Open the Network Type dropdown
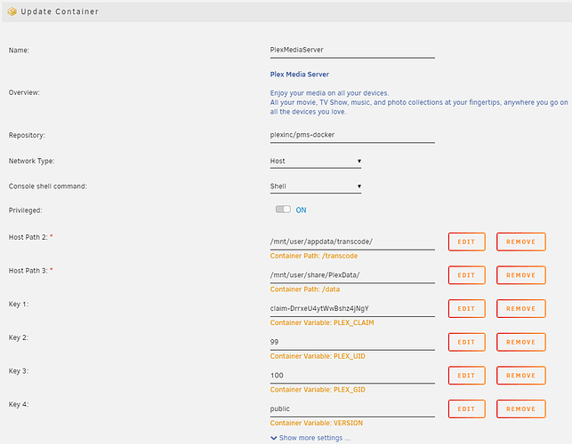This screenshot has width=572, height=444. pos(316,162)
